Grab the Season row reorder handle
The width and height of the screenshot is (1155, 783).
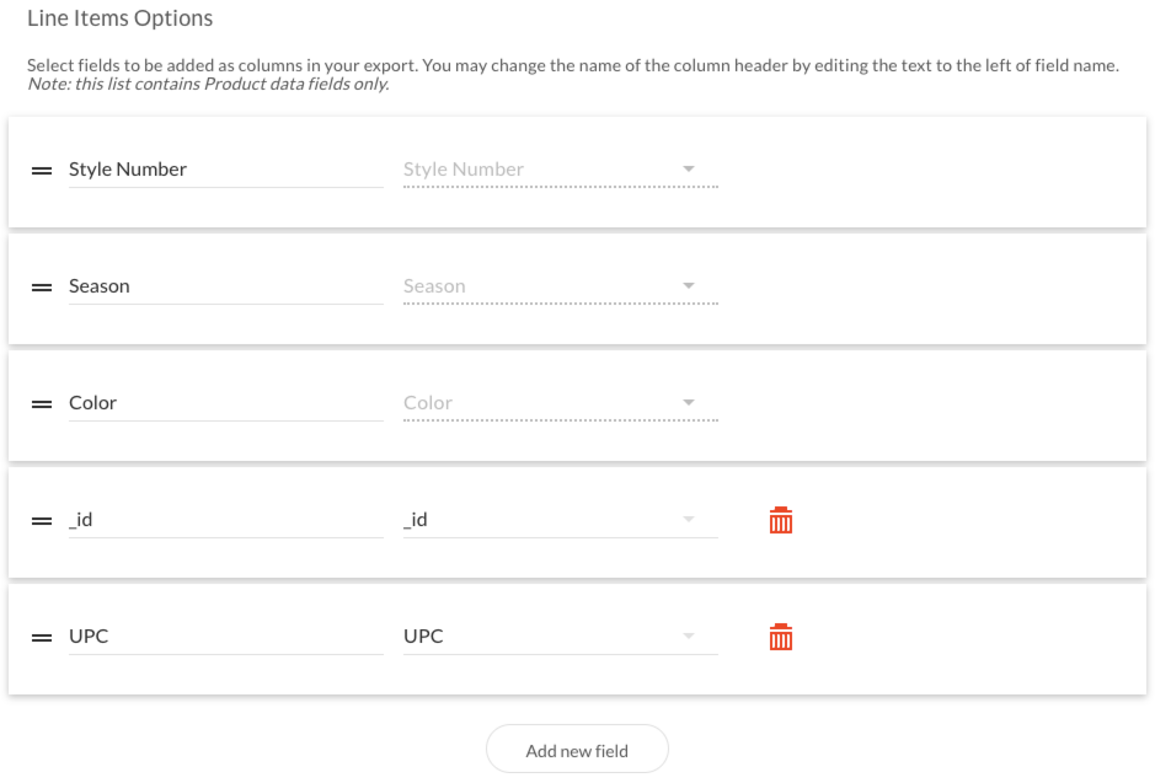point(41,285)
